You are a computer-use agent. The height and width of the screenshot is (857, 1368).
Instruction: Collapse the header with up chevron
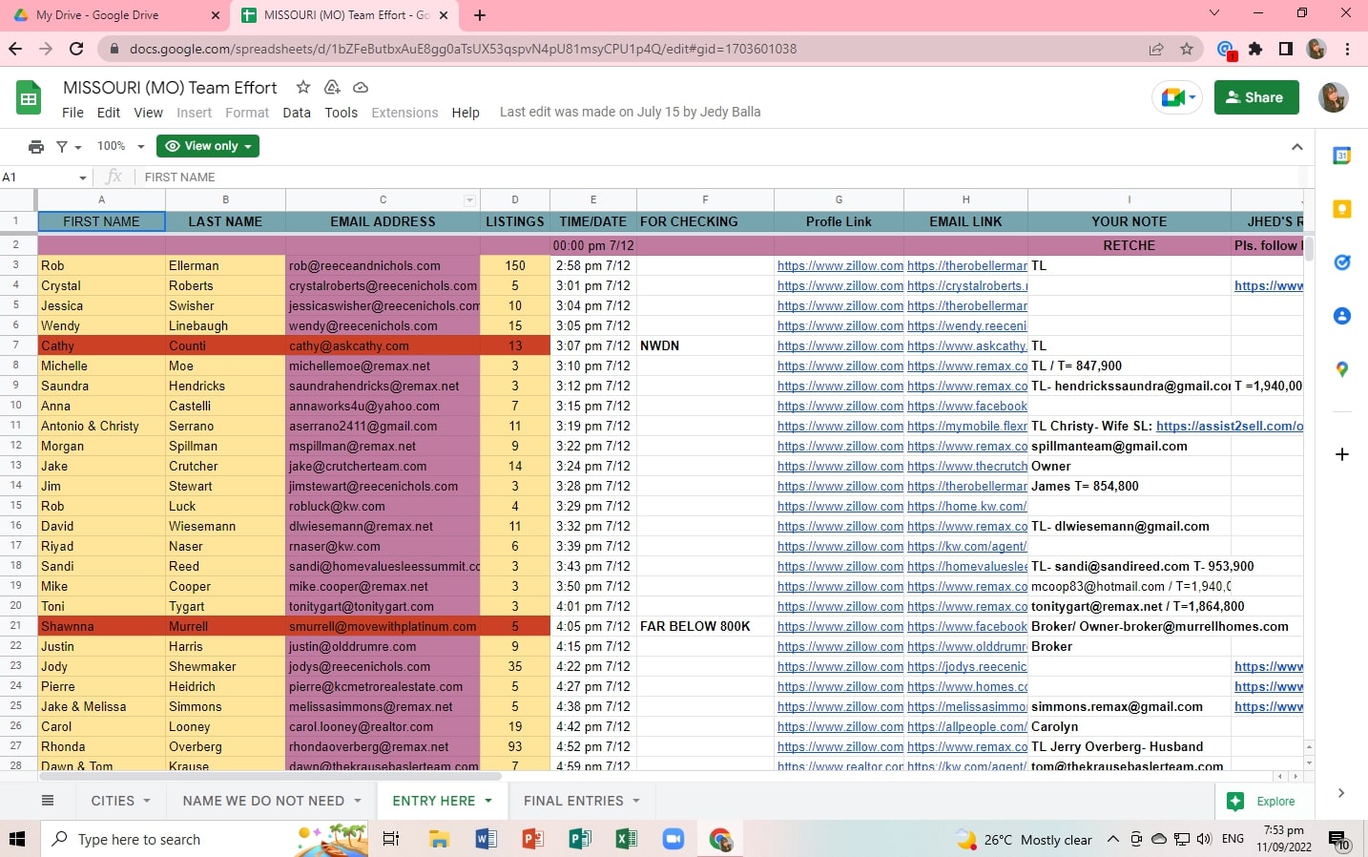(x=1296, y=147)
